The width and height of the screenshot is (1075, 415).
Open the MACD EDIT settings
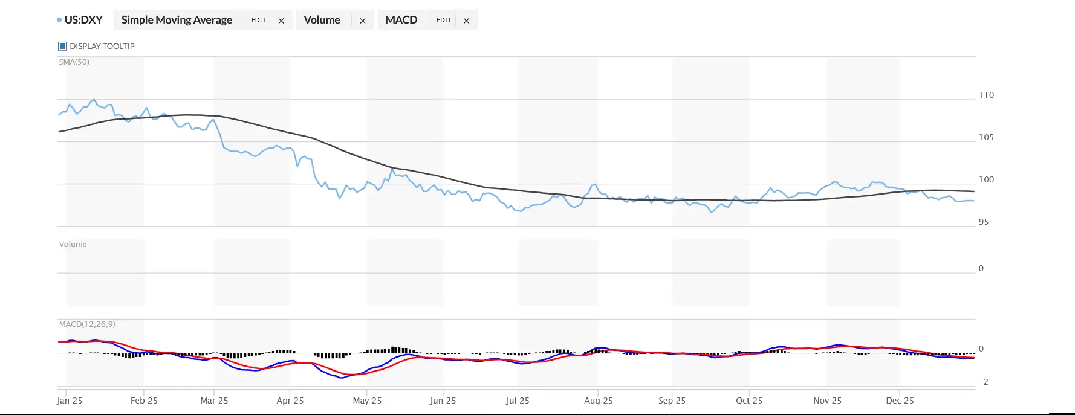(443, 20)
